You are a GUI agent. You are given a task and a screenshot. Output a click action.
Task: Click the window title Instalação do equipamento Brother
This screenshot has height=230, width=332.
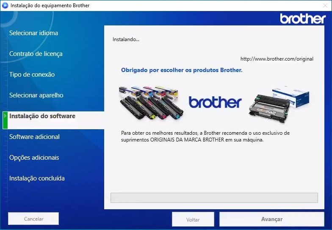tap(50, 6)
